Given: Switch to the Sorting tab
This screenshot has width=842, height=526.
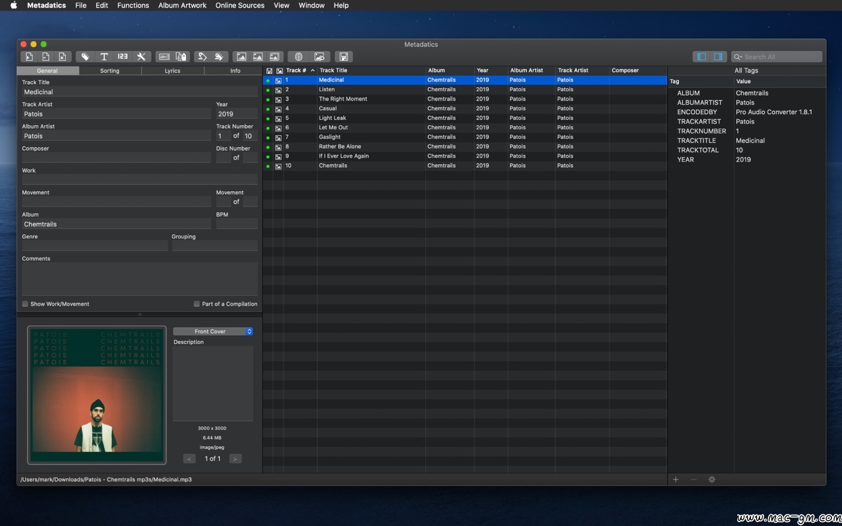Looking at the screenshot, I should pos(110,71).
